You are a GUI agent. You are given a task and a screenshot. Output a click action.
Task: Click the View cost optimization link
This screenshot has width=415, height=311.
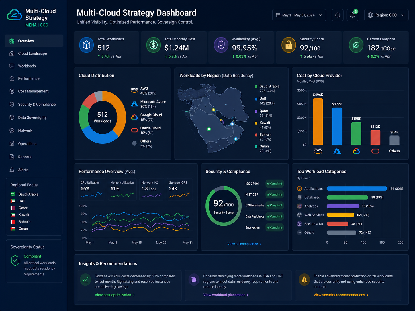click(115, 295)
